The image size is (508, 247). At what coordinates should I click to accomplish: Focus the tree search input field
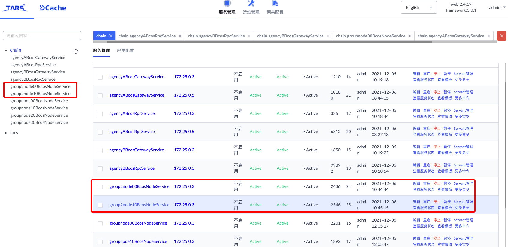point(42,36)
